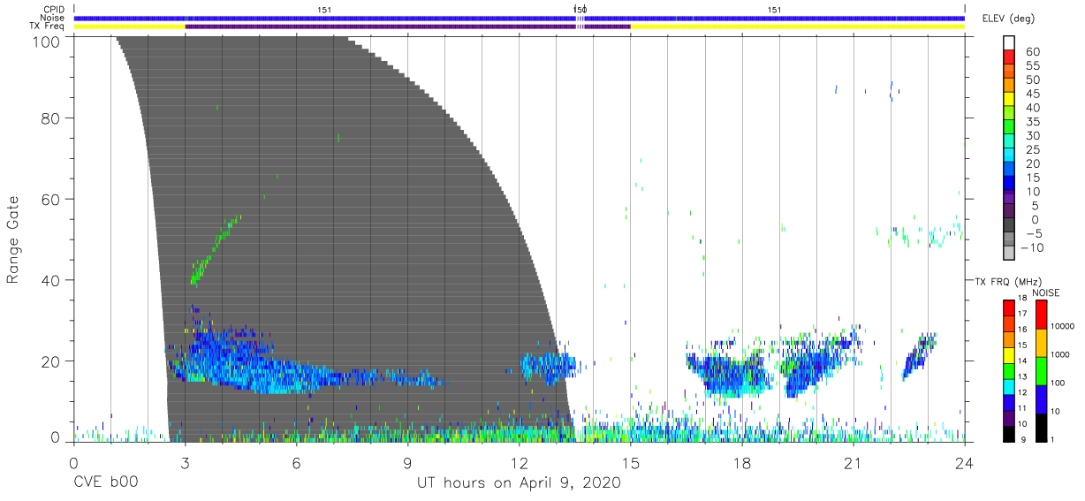Click the 18 tick on the UT hours axis

click(741, 463)
